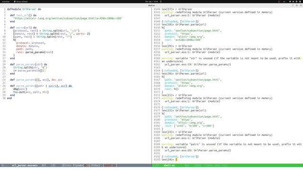The width and height of the screenshot is (303, 170).
Task: Click 'String.split(str, "&")' on line 20
Action: (x=30, y=68)
